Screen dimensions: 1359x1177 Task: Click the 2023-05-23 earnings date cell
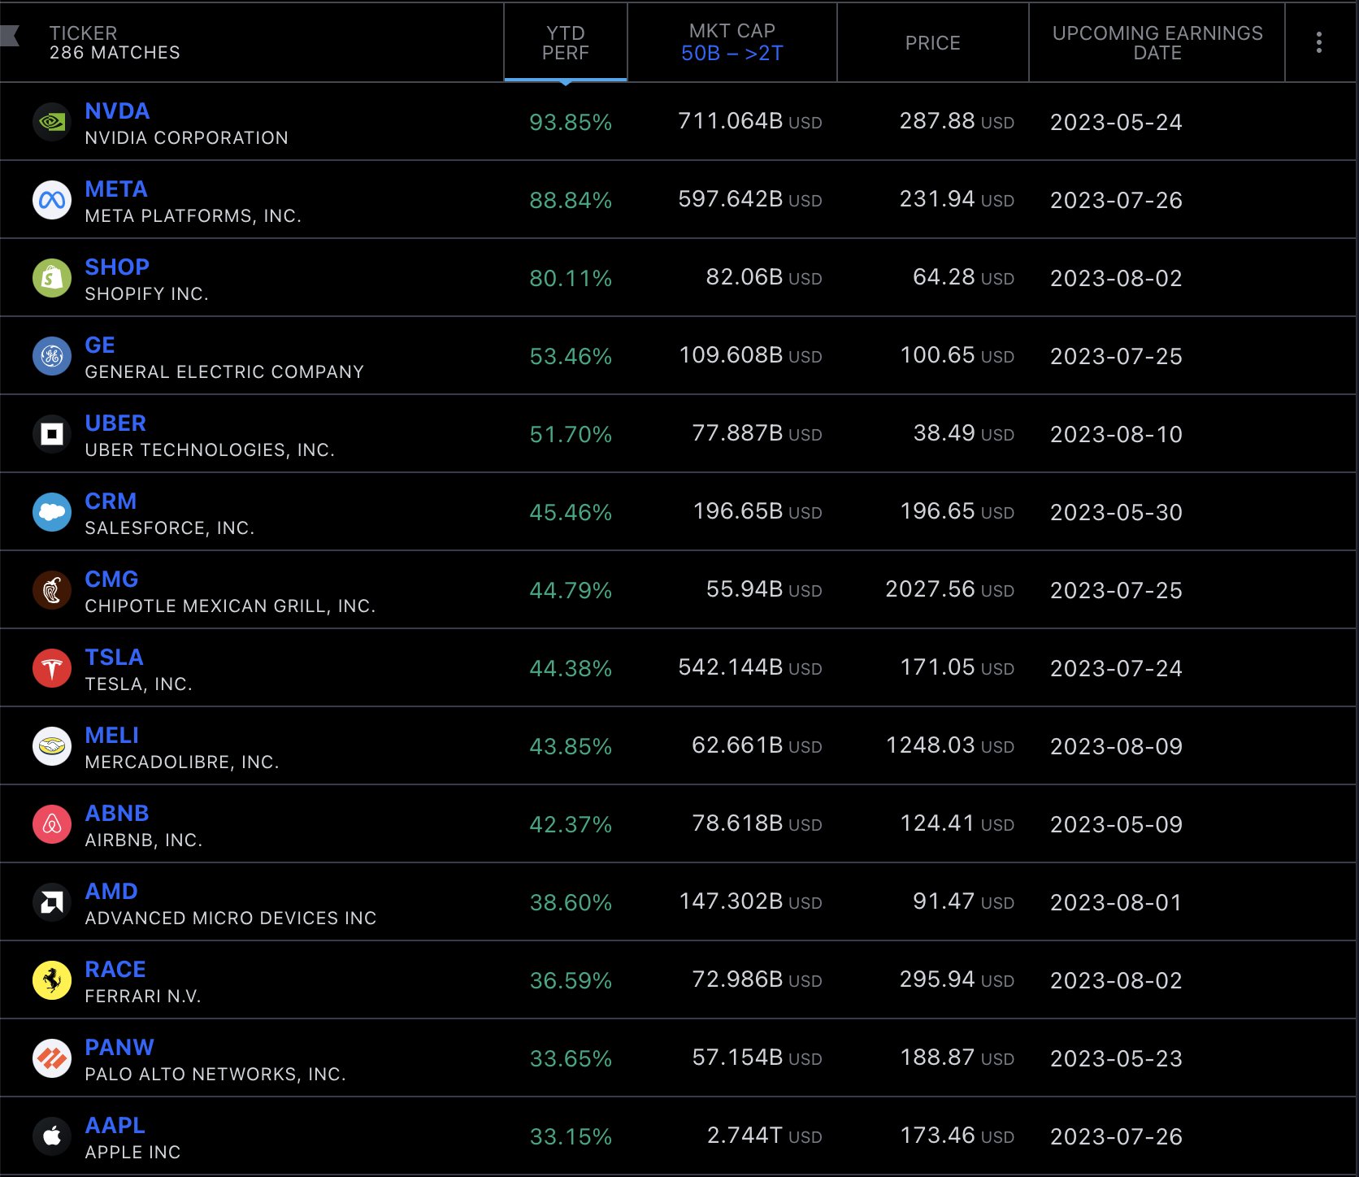click(1116, 1058)
